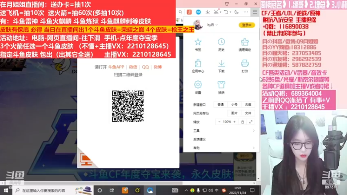Click the Cortana circle taskbar icon
Image resolution: width=347 pixels, height=195 pixels.
100,190
